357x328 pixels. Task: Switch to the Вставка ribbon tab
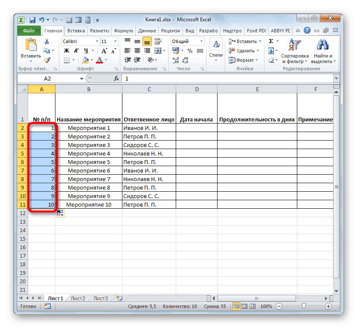[77, 30]
